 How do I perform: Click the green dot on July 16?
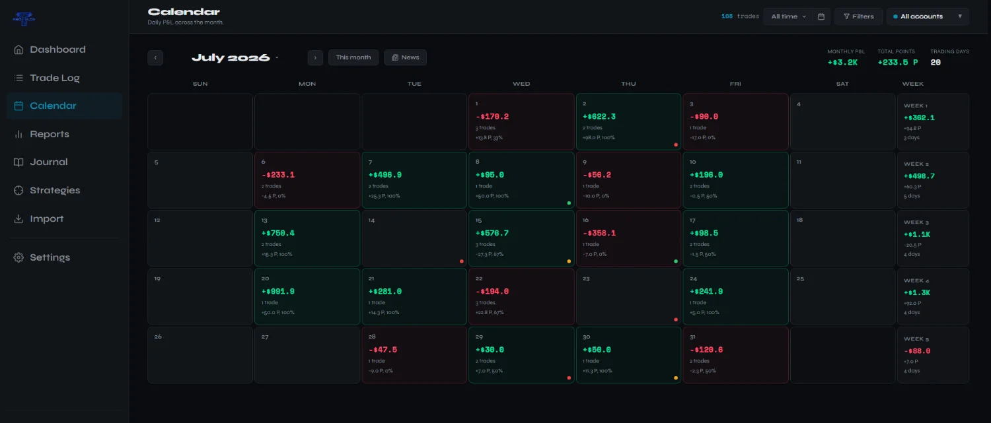pos(676,261)
